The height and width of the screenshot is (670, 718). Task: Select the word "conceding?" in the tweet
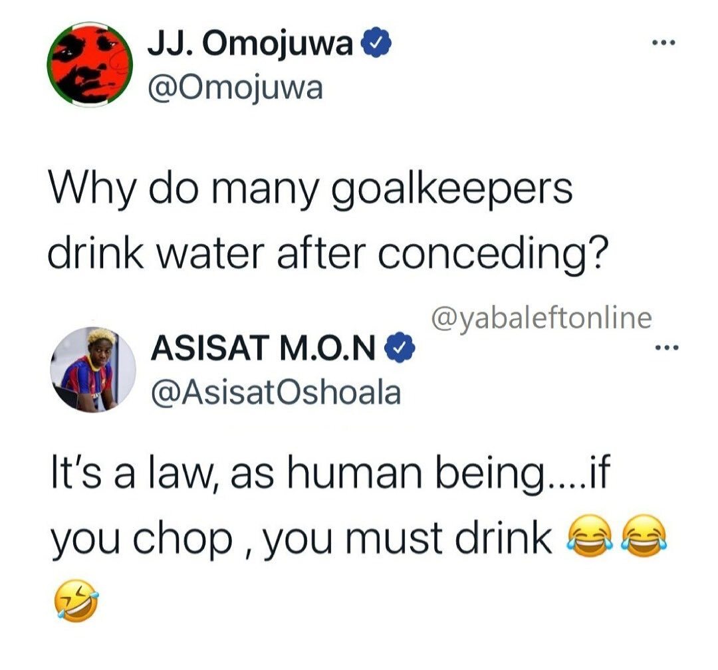click(493, 255)
